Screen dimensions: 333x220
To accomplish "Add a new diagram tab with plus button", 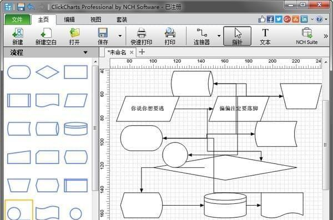I will tap(142, 52).
